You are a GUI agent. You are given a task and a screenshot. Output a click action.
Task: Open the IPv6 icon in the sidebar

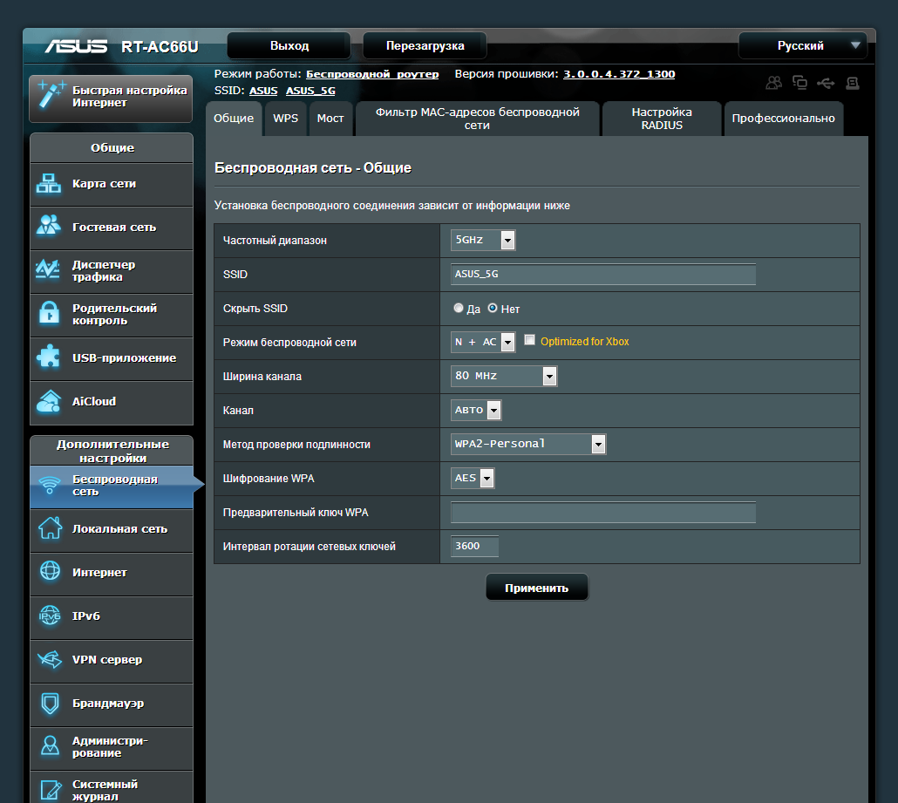[x=50, y=616]
